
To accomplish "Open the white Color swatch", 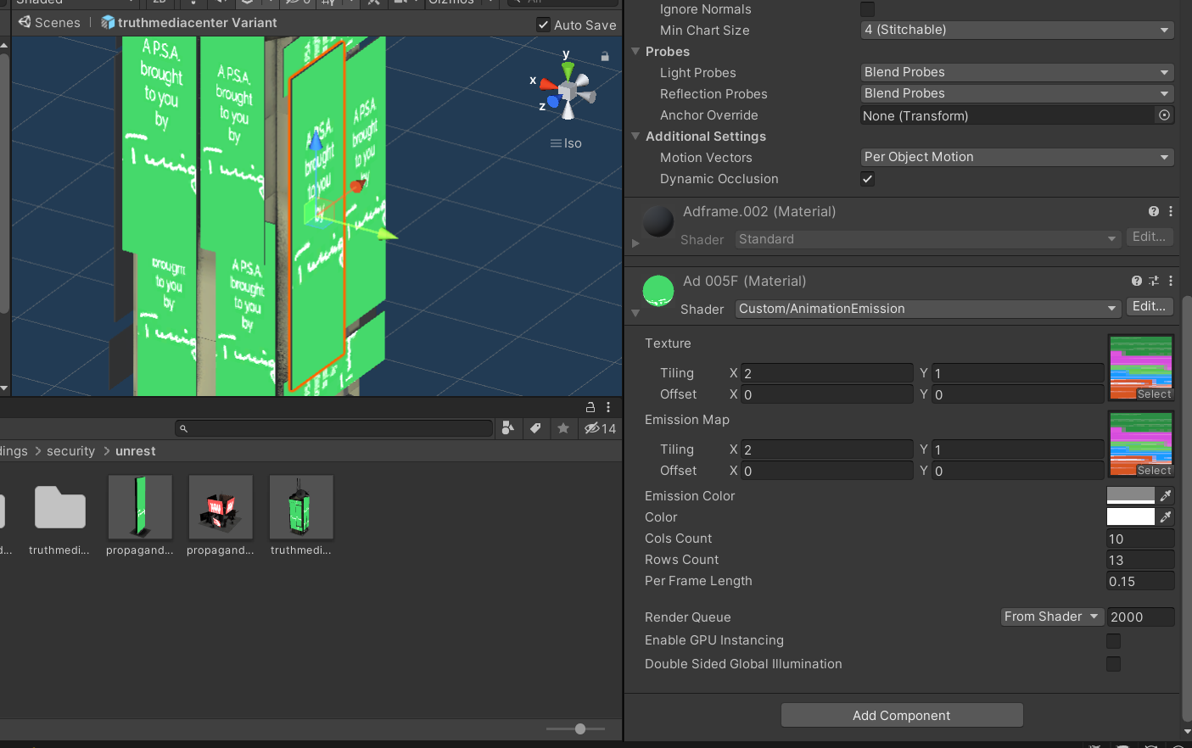I will pyautogui.click(x=1131, y=516).
